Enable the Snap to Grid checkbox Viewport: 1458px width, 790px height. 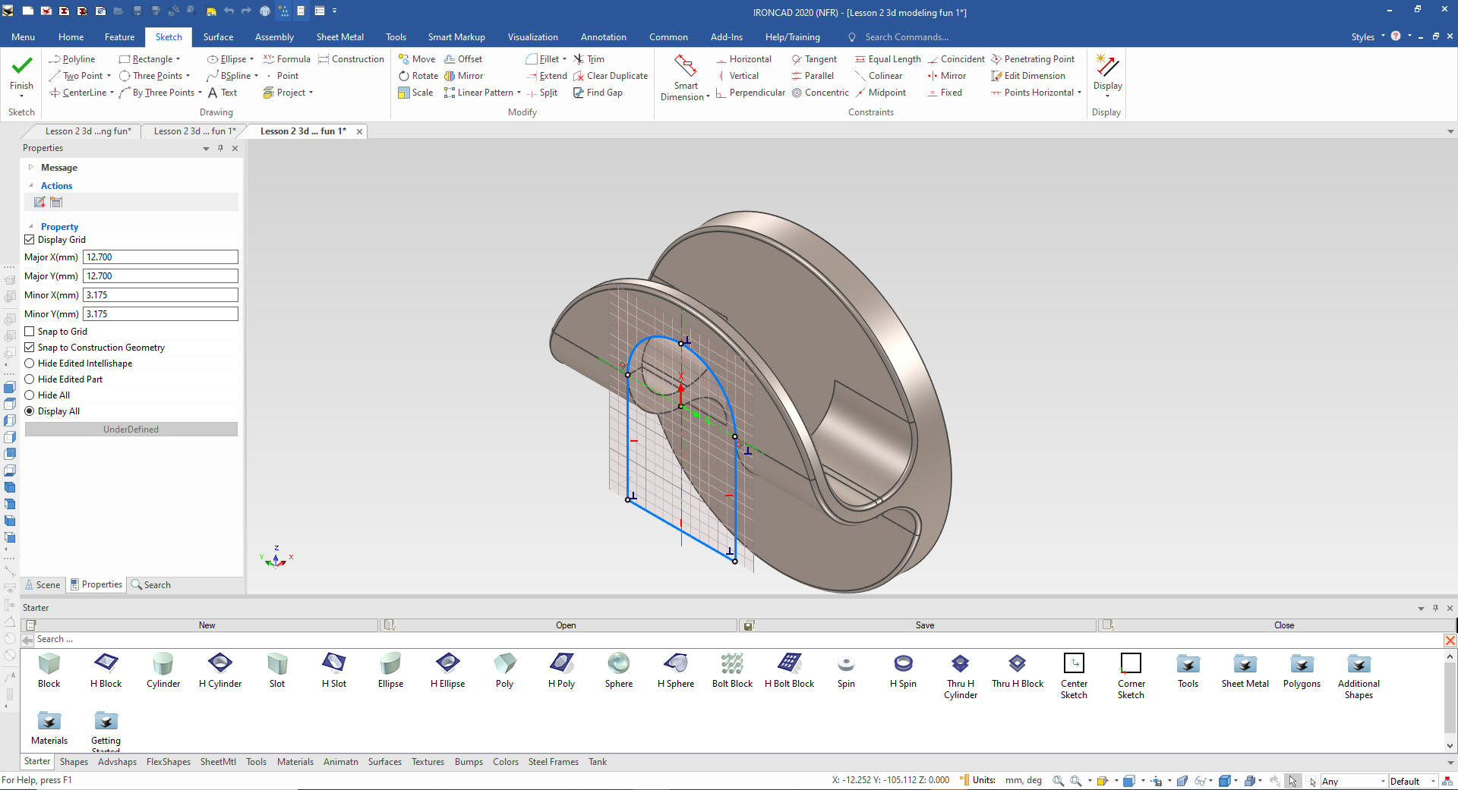click(x=30, y=332)
